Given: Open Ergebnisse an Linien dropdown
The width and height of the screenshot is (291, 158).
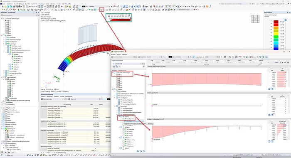Looking at the screenshot, I should [x=160, y=57].
